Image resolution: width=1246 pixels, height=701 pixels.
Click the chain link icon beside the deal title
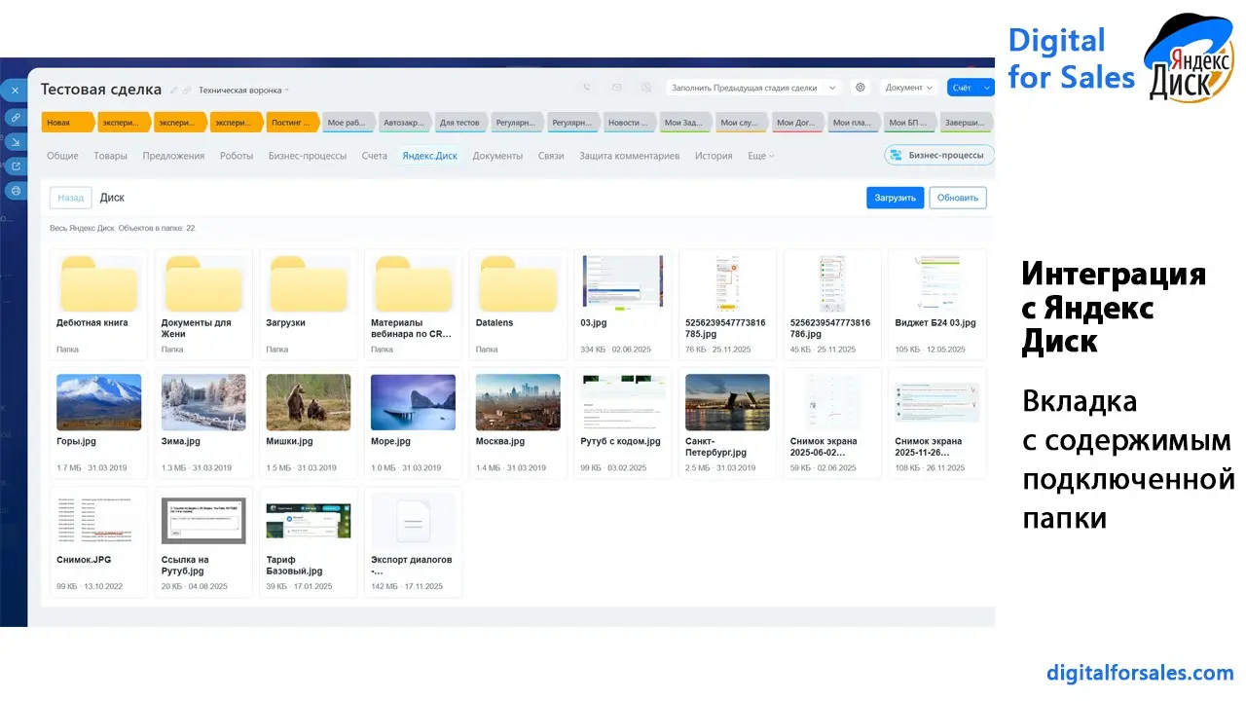[187, 91]
